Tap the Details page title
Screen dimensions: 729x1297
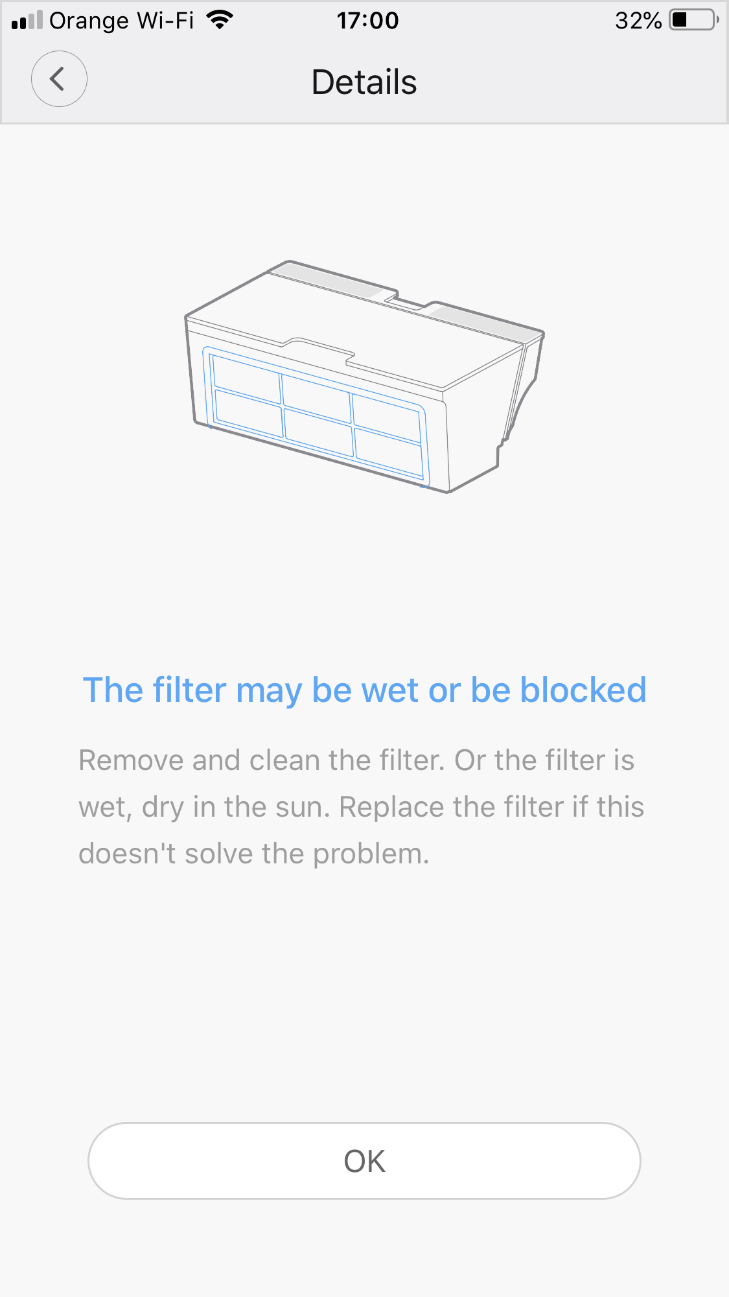[364, 82]
